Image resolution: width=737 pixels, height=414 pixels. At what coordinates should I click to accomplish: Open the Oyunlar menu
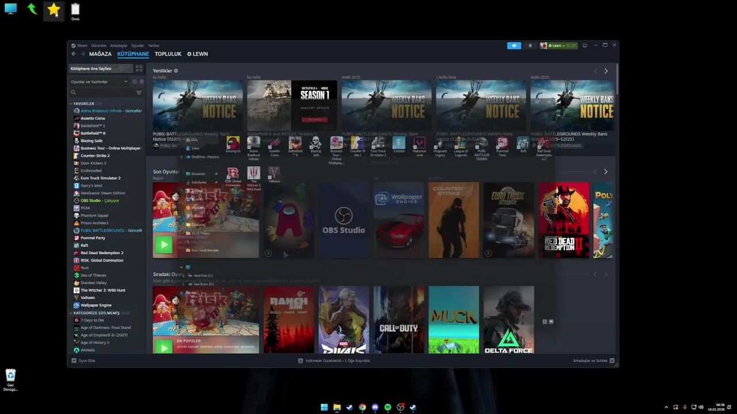point(138,45)
